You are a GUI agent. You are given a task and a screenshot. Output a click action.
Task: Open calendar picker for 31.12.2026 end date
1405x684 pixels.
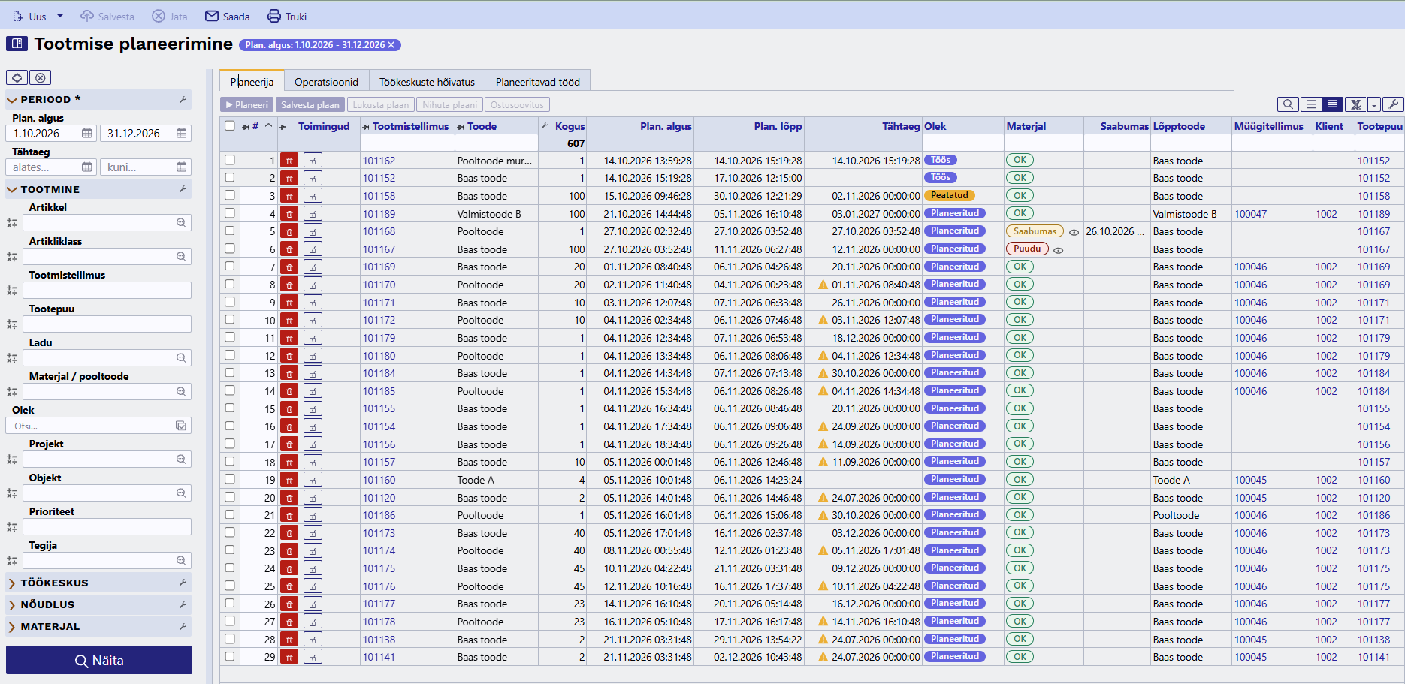(181, 133)
